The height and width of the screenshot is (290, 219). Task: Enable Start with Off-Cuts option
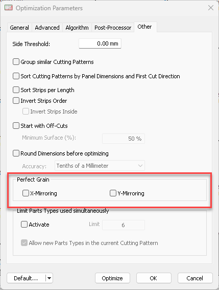click(16, 126)
